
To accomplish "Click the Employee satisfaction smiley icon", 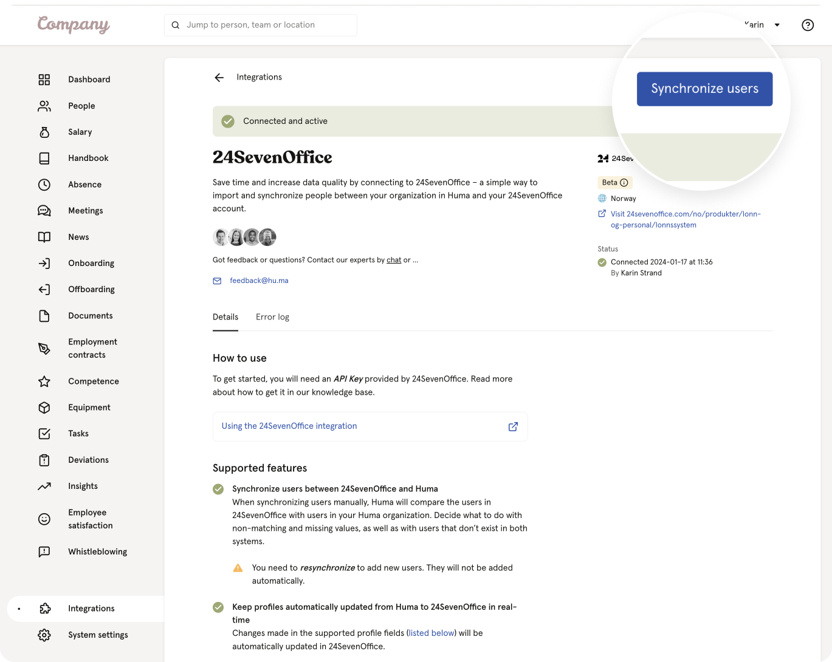I will [x=44, y=519].
